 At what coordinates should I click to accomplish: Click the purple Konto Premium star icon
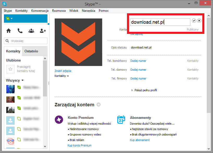coord(59,120)
